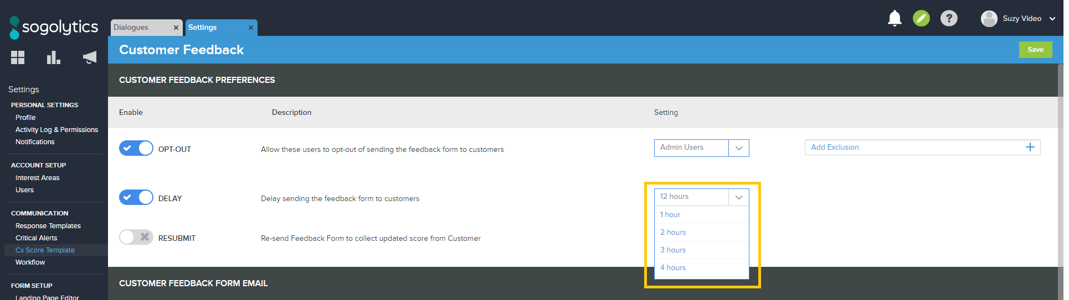Click the megaphone campaigns icon
The height and width of the screenshot is (300, 1069).
click(89, 57)
